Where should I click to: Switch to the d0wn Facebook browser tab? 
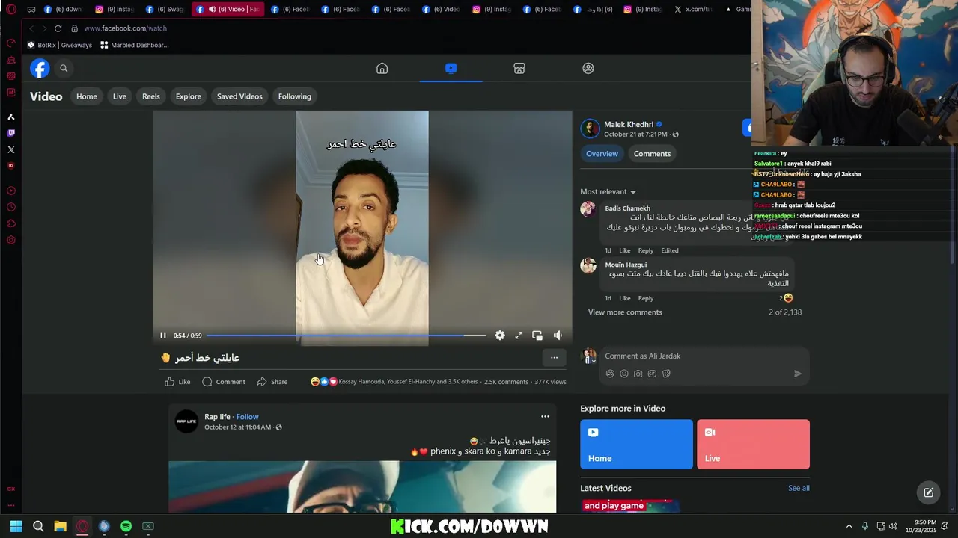click(x=66, y=10)
